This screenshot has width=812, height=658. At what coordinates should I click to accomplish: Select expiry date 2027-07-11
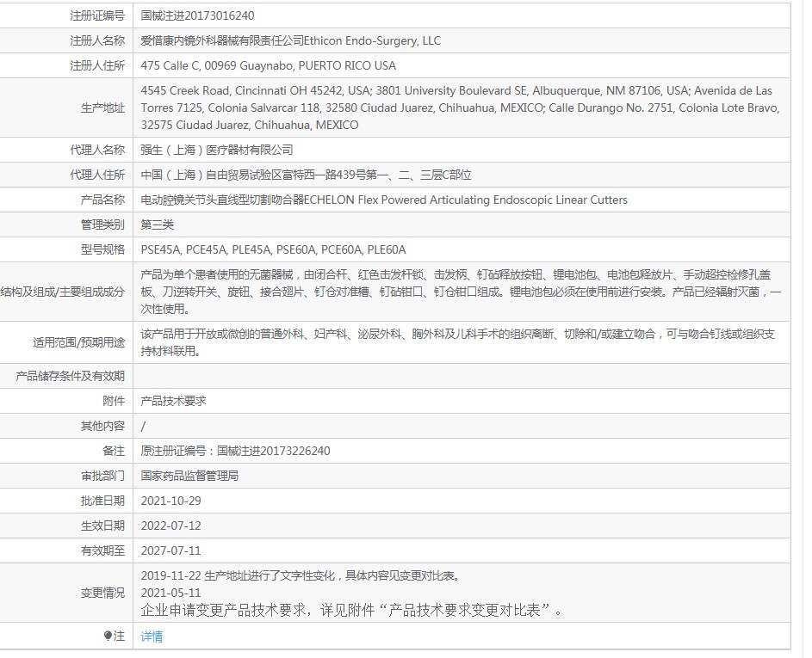pos(170,551)
